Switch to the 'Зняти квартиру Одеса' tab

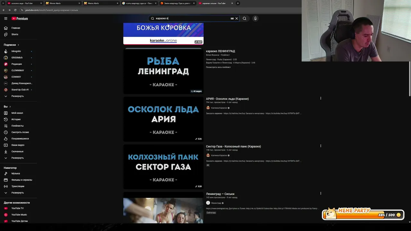(178, 3)
